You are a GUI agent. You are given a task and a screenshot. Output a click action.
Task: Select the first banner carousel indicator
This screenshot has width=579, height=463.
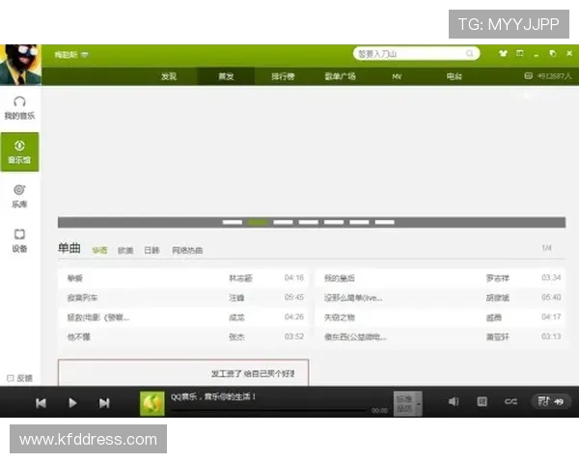pyautogui.click(x=233, y=222)
